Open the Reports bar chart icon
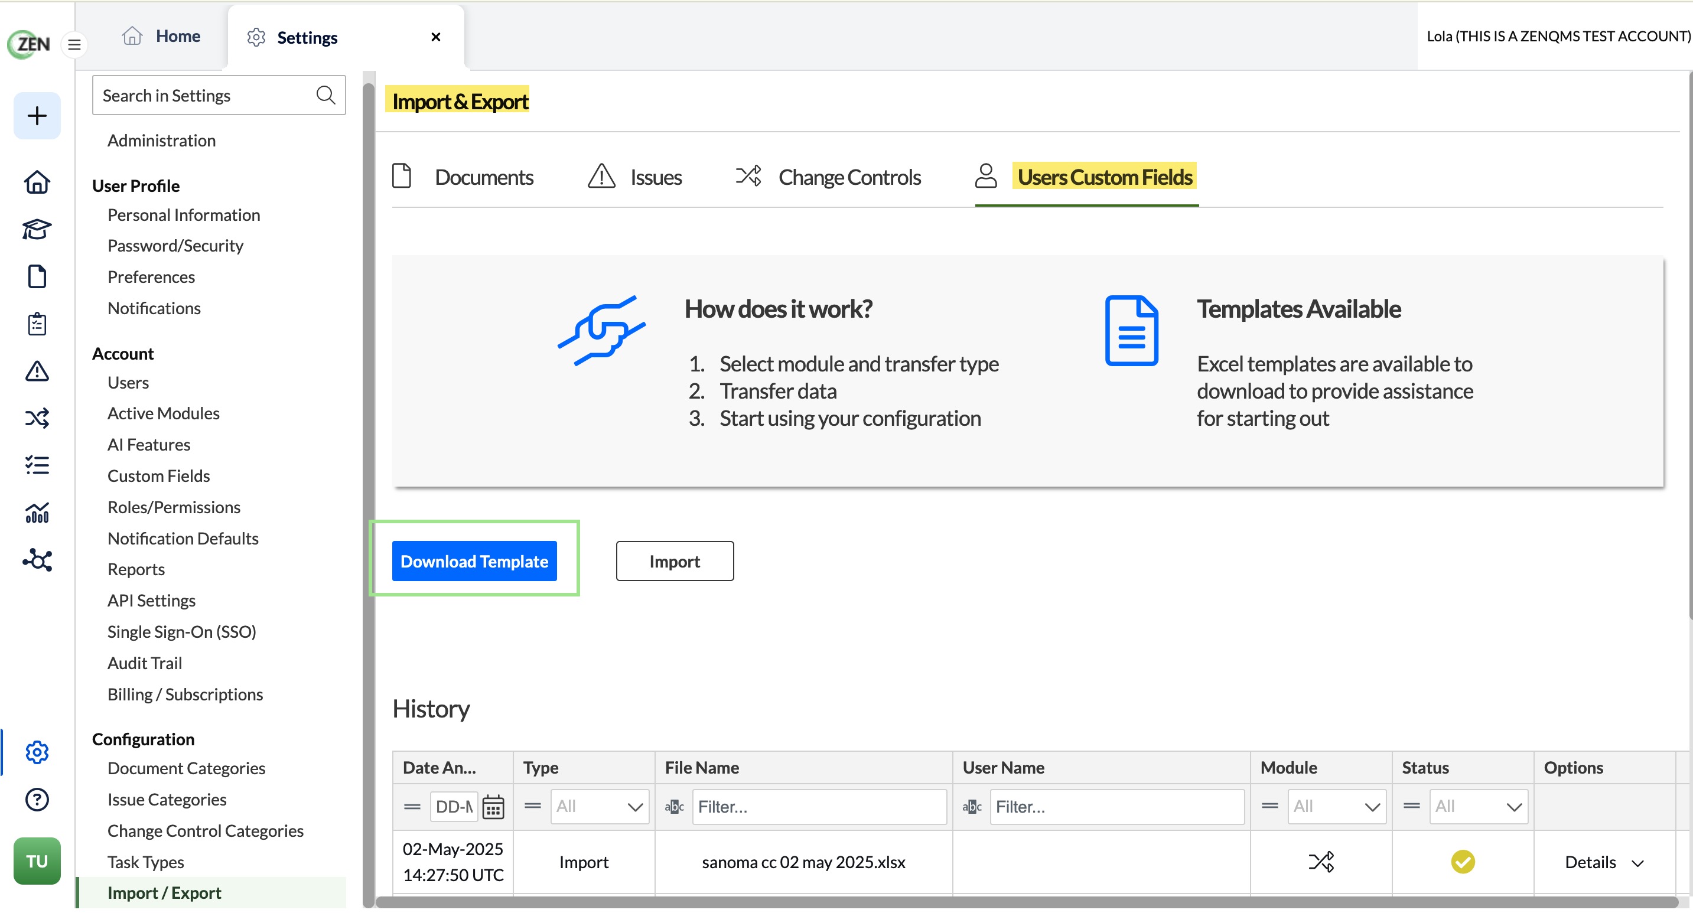Image resolution: width=1693 pixels, height=913 pixels. [x=37, y=513]
